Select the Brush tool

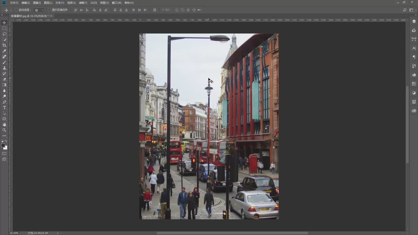coord(4,62)
